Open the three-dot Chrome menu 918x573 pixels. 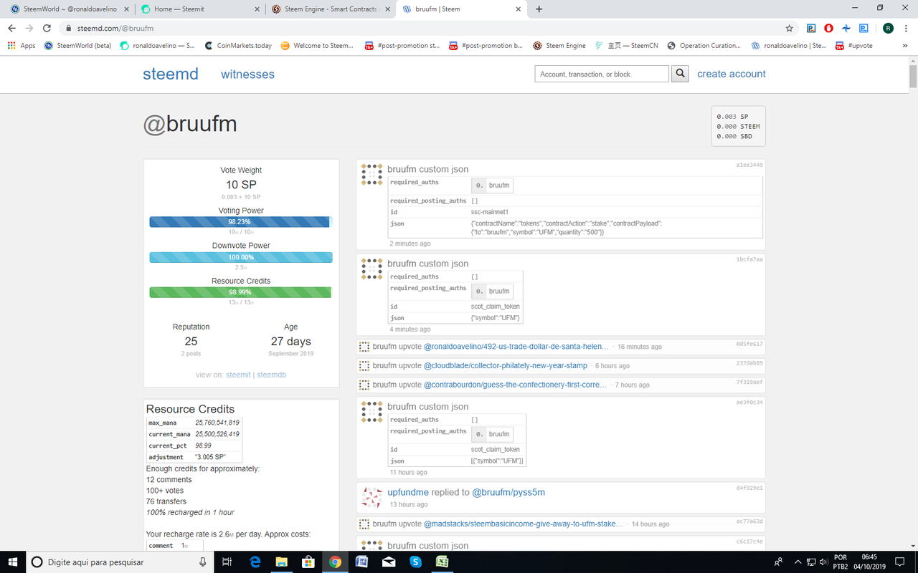click(907, 29)
